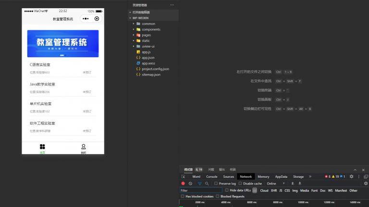Collapse the debugger panel with up chevron
Screen dimensions: 369x207
coord(355,170)
